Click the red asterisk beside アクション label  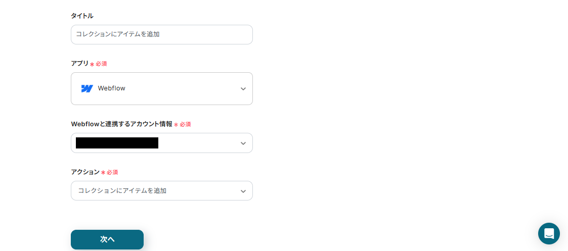(103, 173)
